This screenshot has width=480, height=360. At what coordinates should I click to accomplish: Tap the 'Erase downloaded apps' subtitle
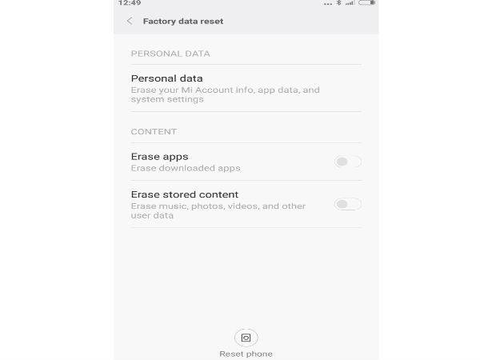[x=185, y=168]
